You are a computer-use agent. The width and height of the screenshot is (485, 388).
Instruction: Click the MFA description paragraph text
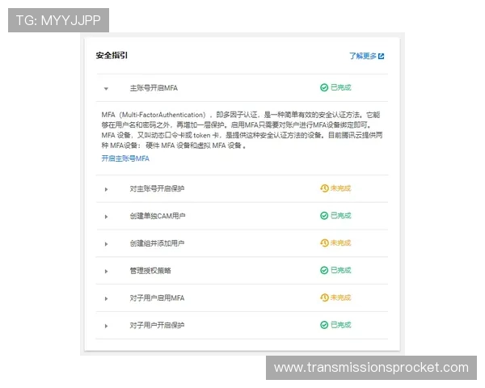tap(242, 130)
